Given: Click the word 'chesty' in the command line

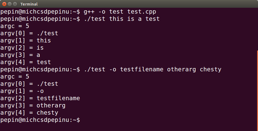Looking at the screenshot, I should pos(210,69).
